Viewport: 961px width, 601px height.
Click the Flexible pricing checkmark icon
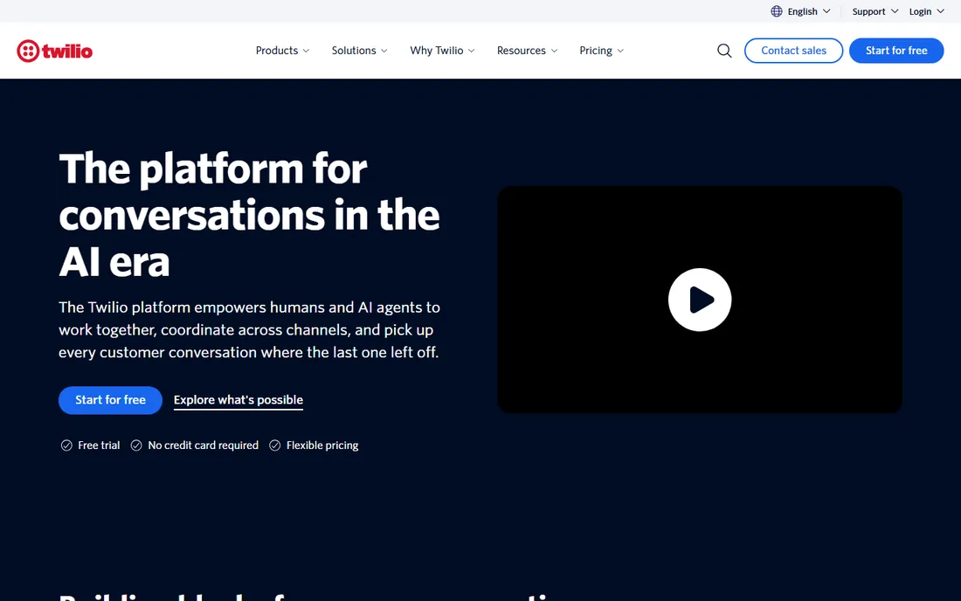pos(274,446)
